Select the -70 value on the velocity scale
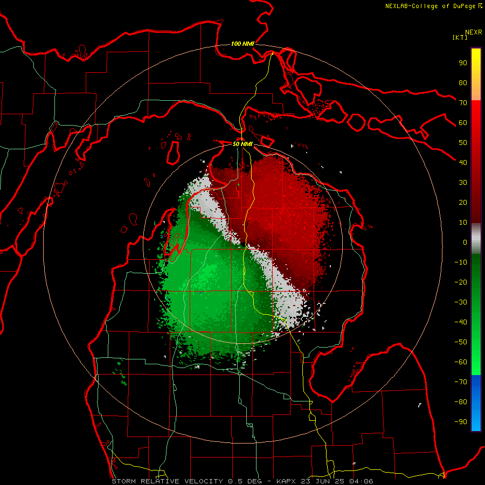 (x=461, y=382)
